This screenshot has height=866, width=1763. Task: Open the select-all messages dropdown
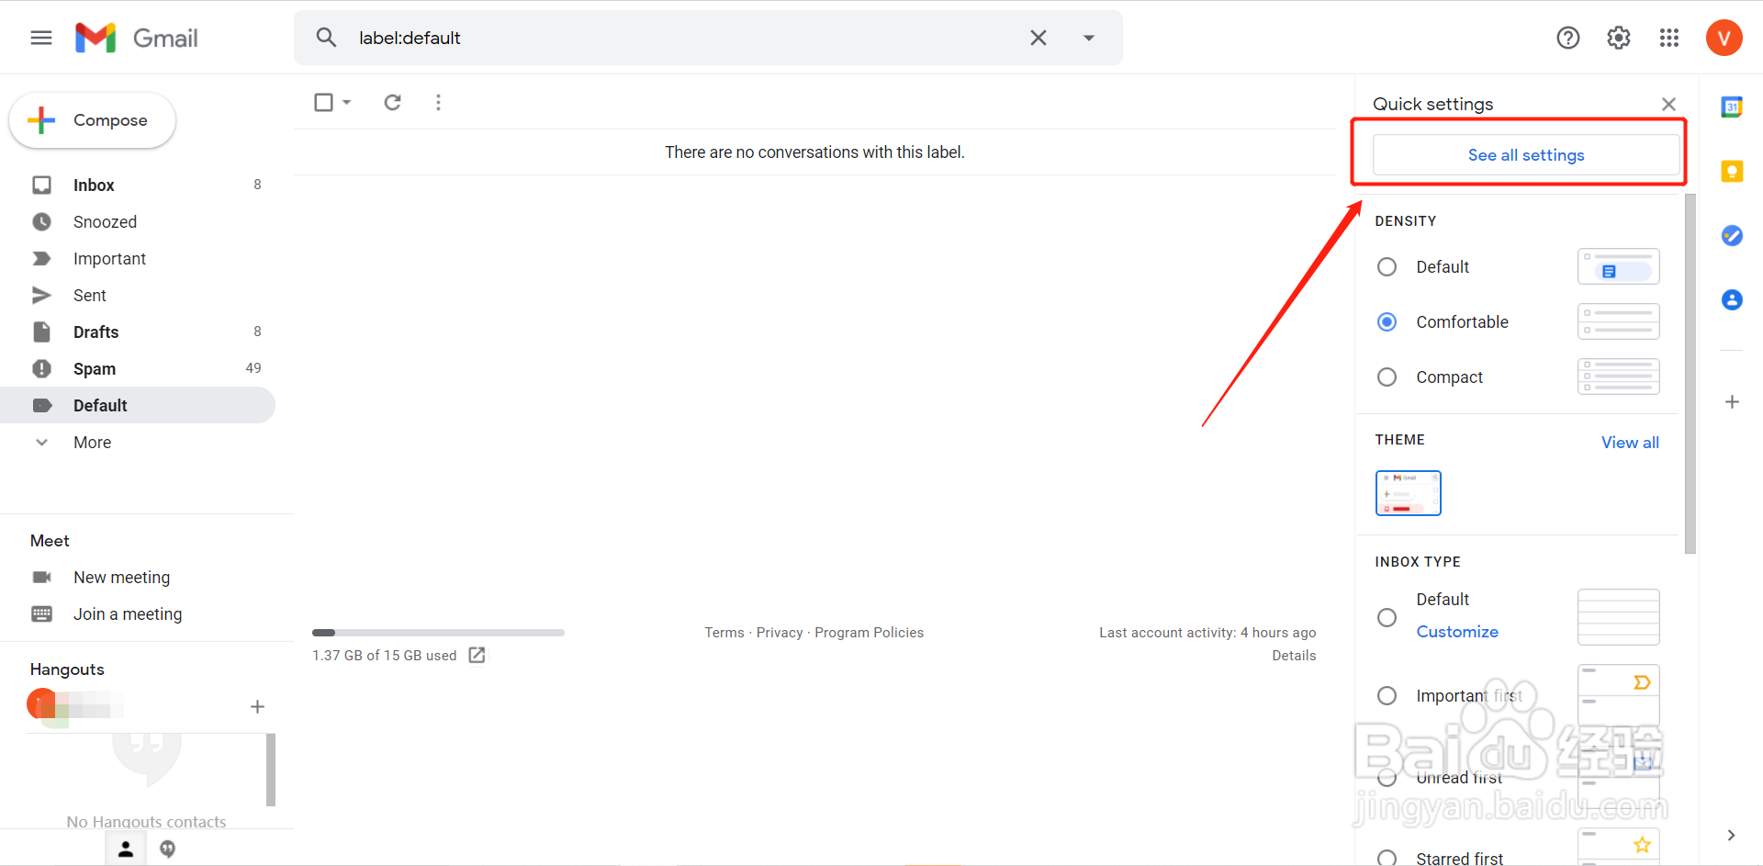click(347, 102)
